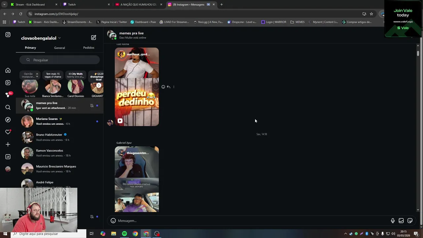
Task: Open Página Inicial / Twitter bookmark
Action: [x=112, y=22]
